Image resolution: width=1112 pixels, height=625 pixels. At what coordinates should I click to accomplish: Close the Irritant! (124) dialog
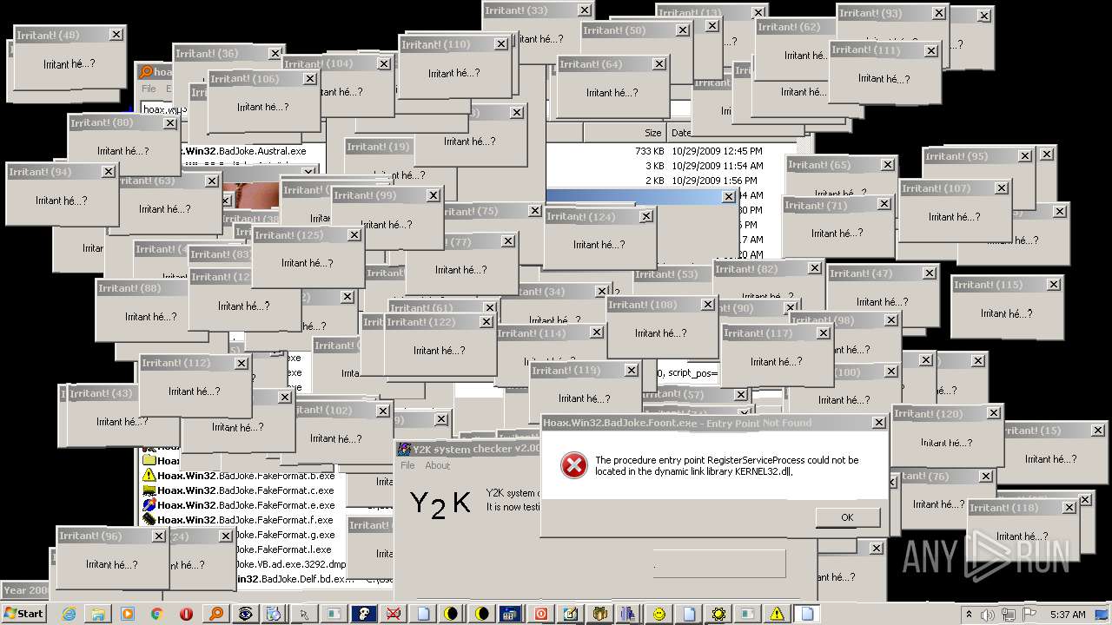point(645,217)
